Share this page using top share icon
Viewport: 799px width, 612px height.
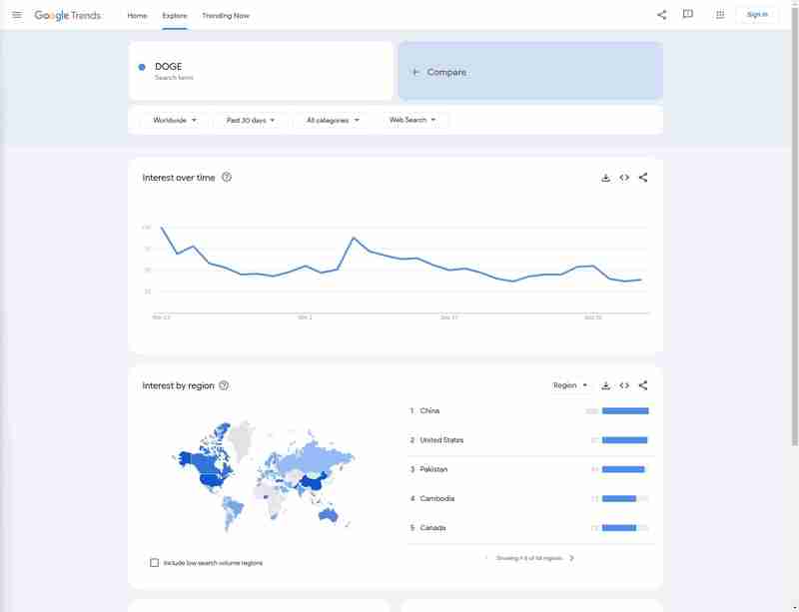pos(661,15)
